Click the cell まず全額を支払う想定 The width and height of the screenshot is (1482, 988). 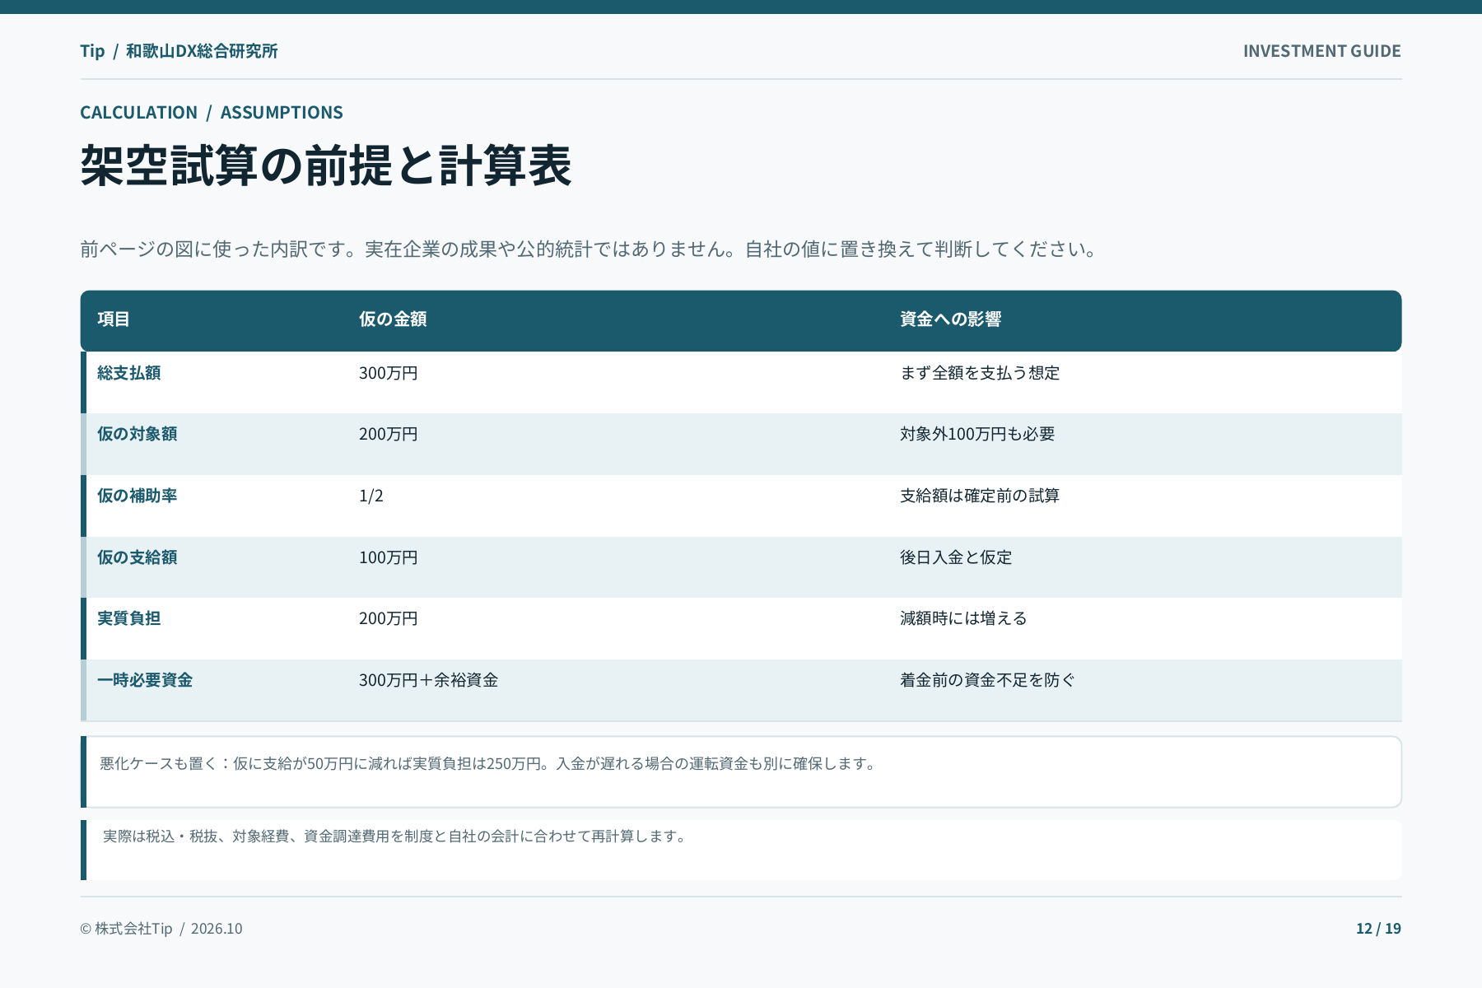(980, 373)
